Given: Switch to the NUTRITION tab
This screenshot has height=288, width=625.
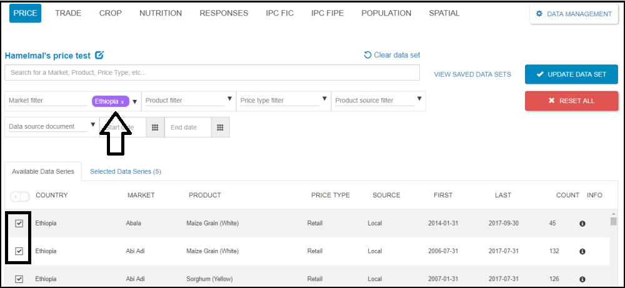Looking at the screenshot, I should [161, 13].
